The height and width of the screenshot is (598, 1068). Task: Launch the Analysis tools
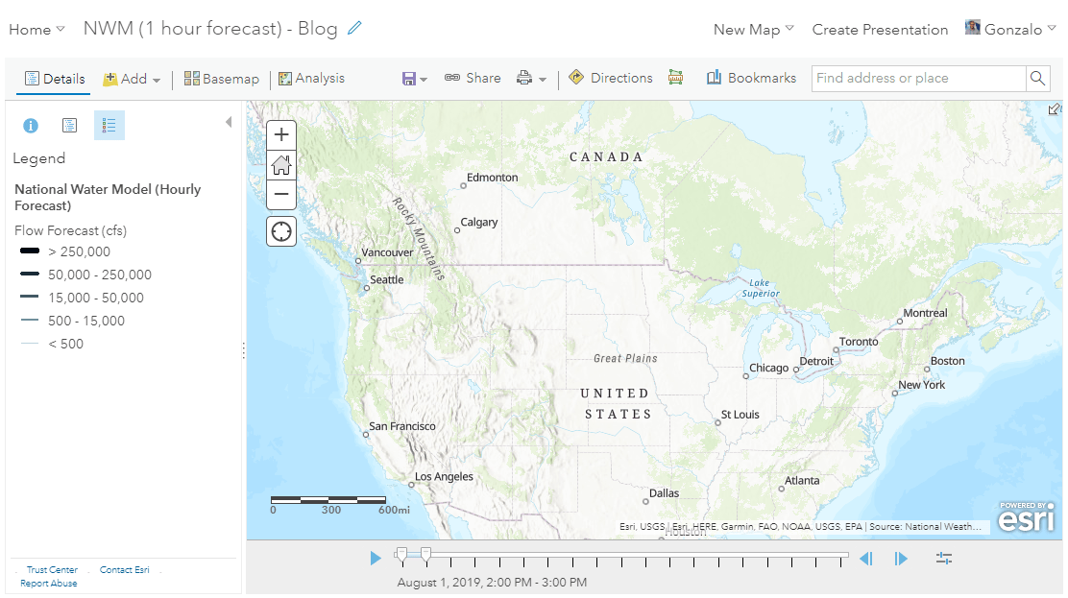click(x=311, y=78)
